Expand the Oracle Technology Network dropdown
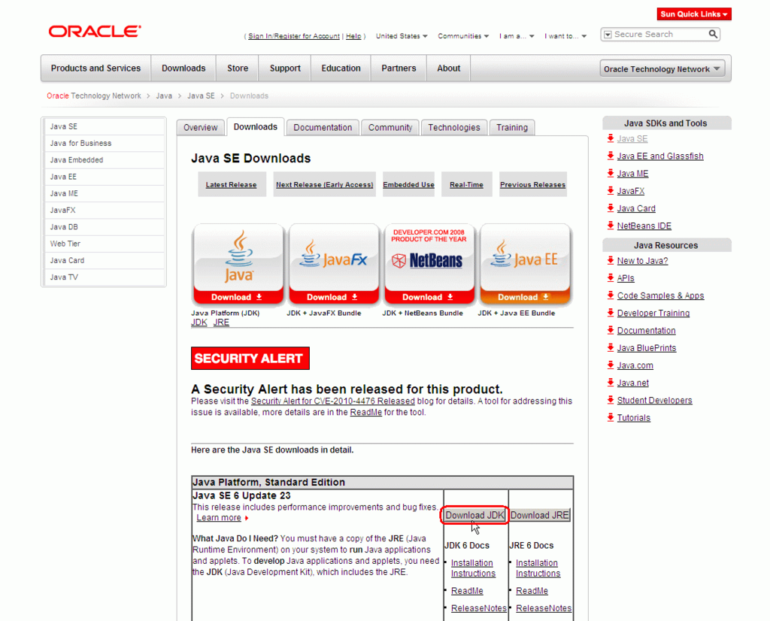 (662, 68)
